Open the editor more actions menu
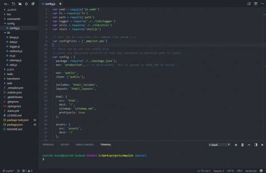This screenshot has width=266, height=173. pos(262,4)
